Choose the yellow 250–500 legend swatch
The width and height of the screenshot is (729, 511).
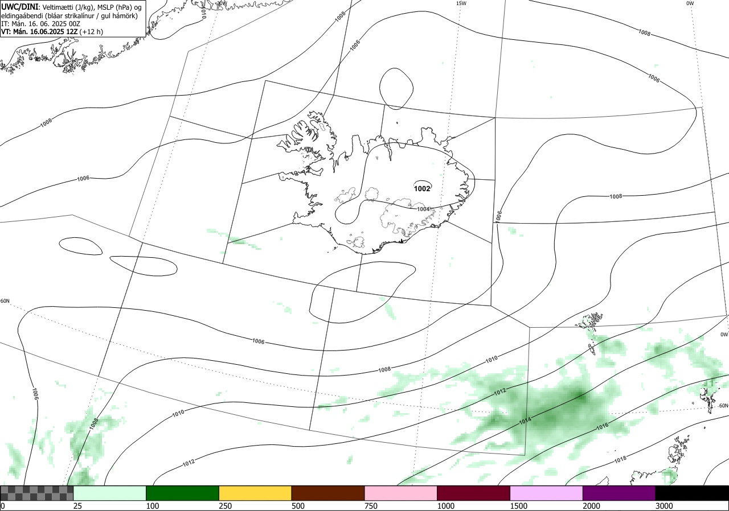click(x=255, y=493)
